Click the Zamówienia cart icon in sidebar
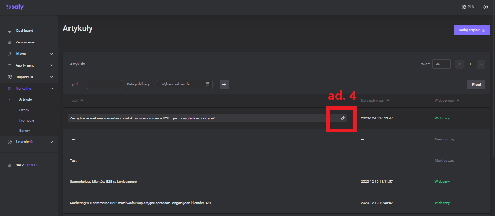The height and width of the screenshot is (216, 495). coord(10,42)
